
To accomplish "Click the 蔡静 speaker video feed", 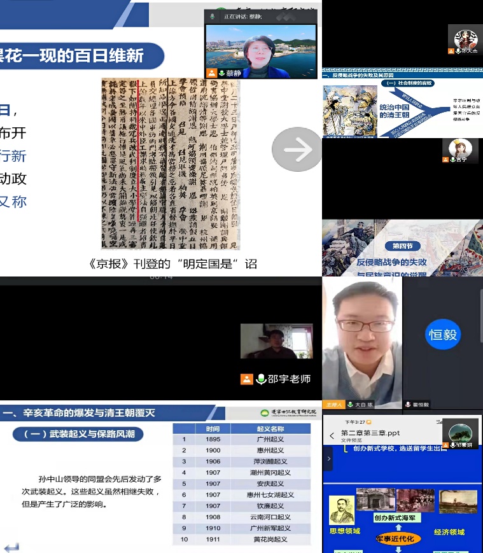I will coord(260,46).
